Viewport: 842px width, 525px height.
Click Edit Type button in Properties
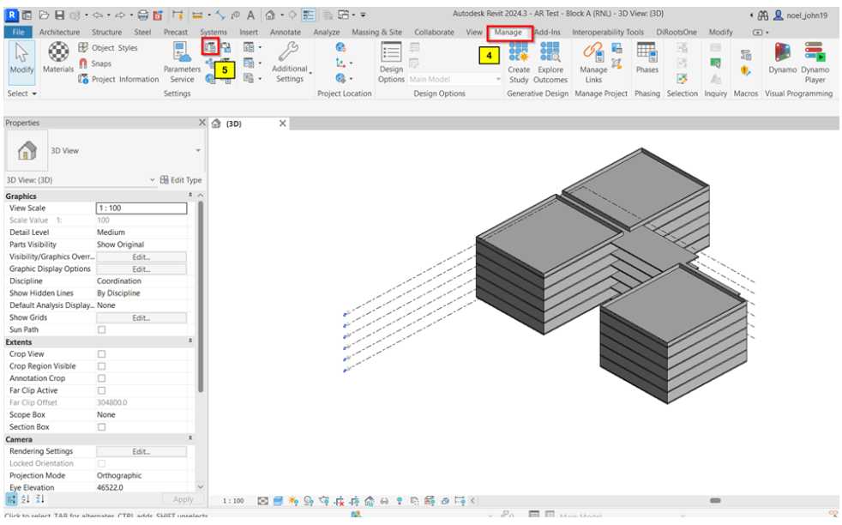click(181, 180)
